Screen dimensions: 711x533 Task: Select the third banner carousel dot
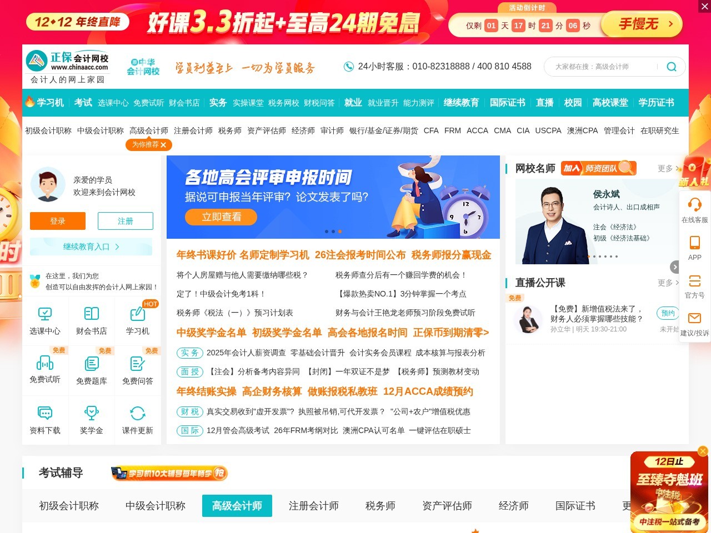coord(341,232)
